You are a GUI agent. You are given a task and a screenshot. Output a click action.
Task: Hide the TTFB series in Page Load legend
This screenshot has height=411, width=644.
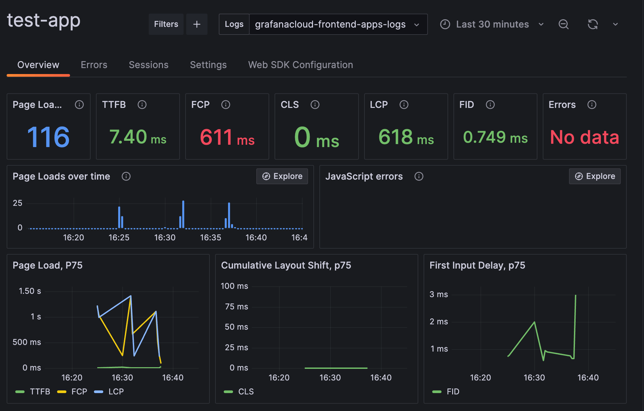(40, 391)
